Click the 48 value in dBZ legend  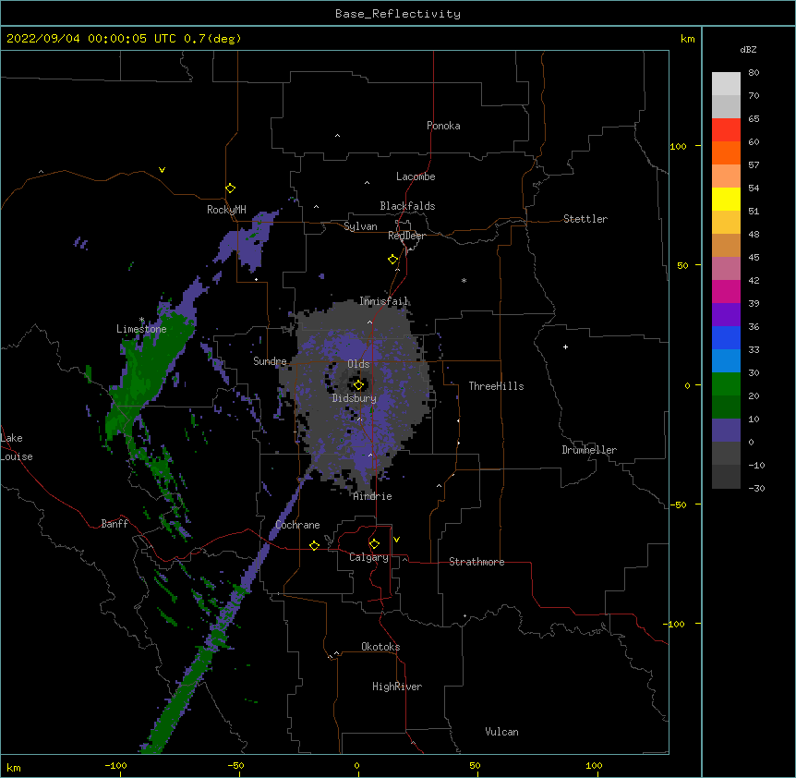pyautogui.click(x=754, y=234)
